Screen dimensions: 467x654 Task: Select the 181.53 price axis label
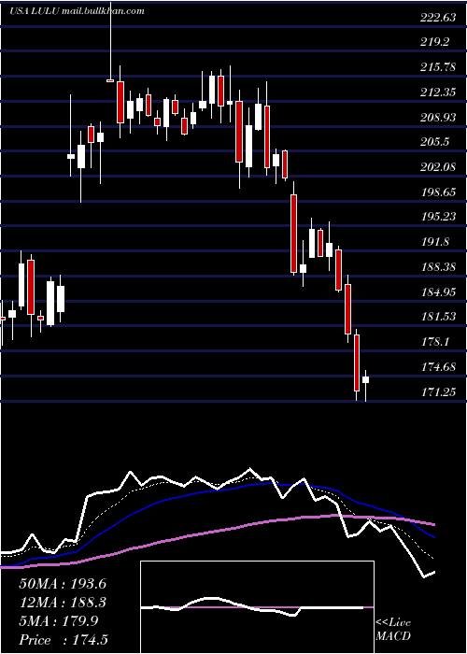click(438, 317)
